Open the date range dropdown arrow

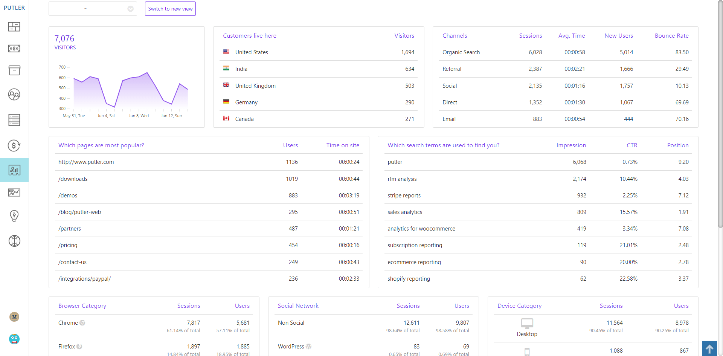(x=130, y=9)
